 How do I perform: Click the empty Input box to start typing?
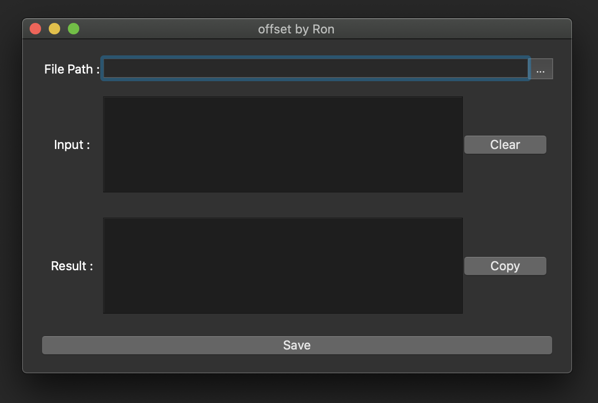(283, 144)
